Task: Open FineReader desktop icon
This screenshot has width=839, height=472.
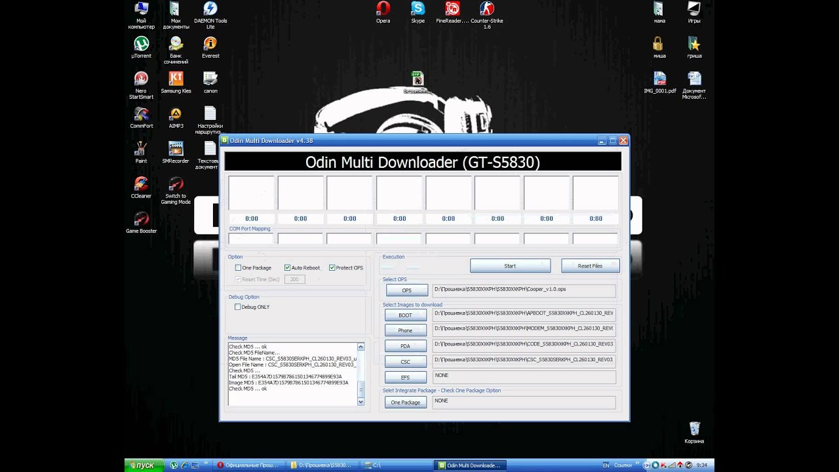Action: tap(452, 12)
